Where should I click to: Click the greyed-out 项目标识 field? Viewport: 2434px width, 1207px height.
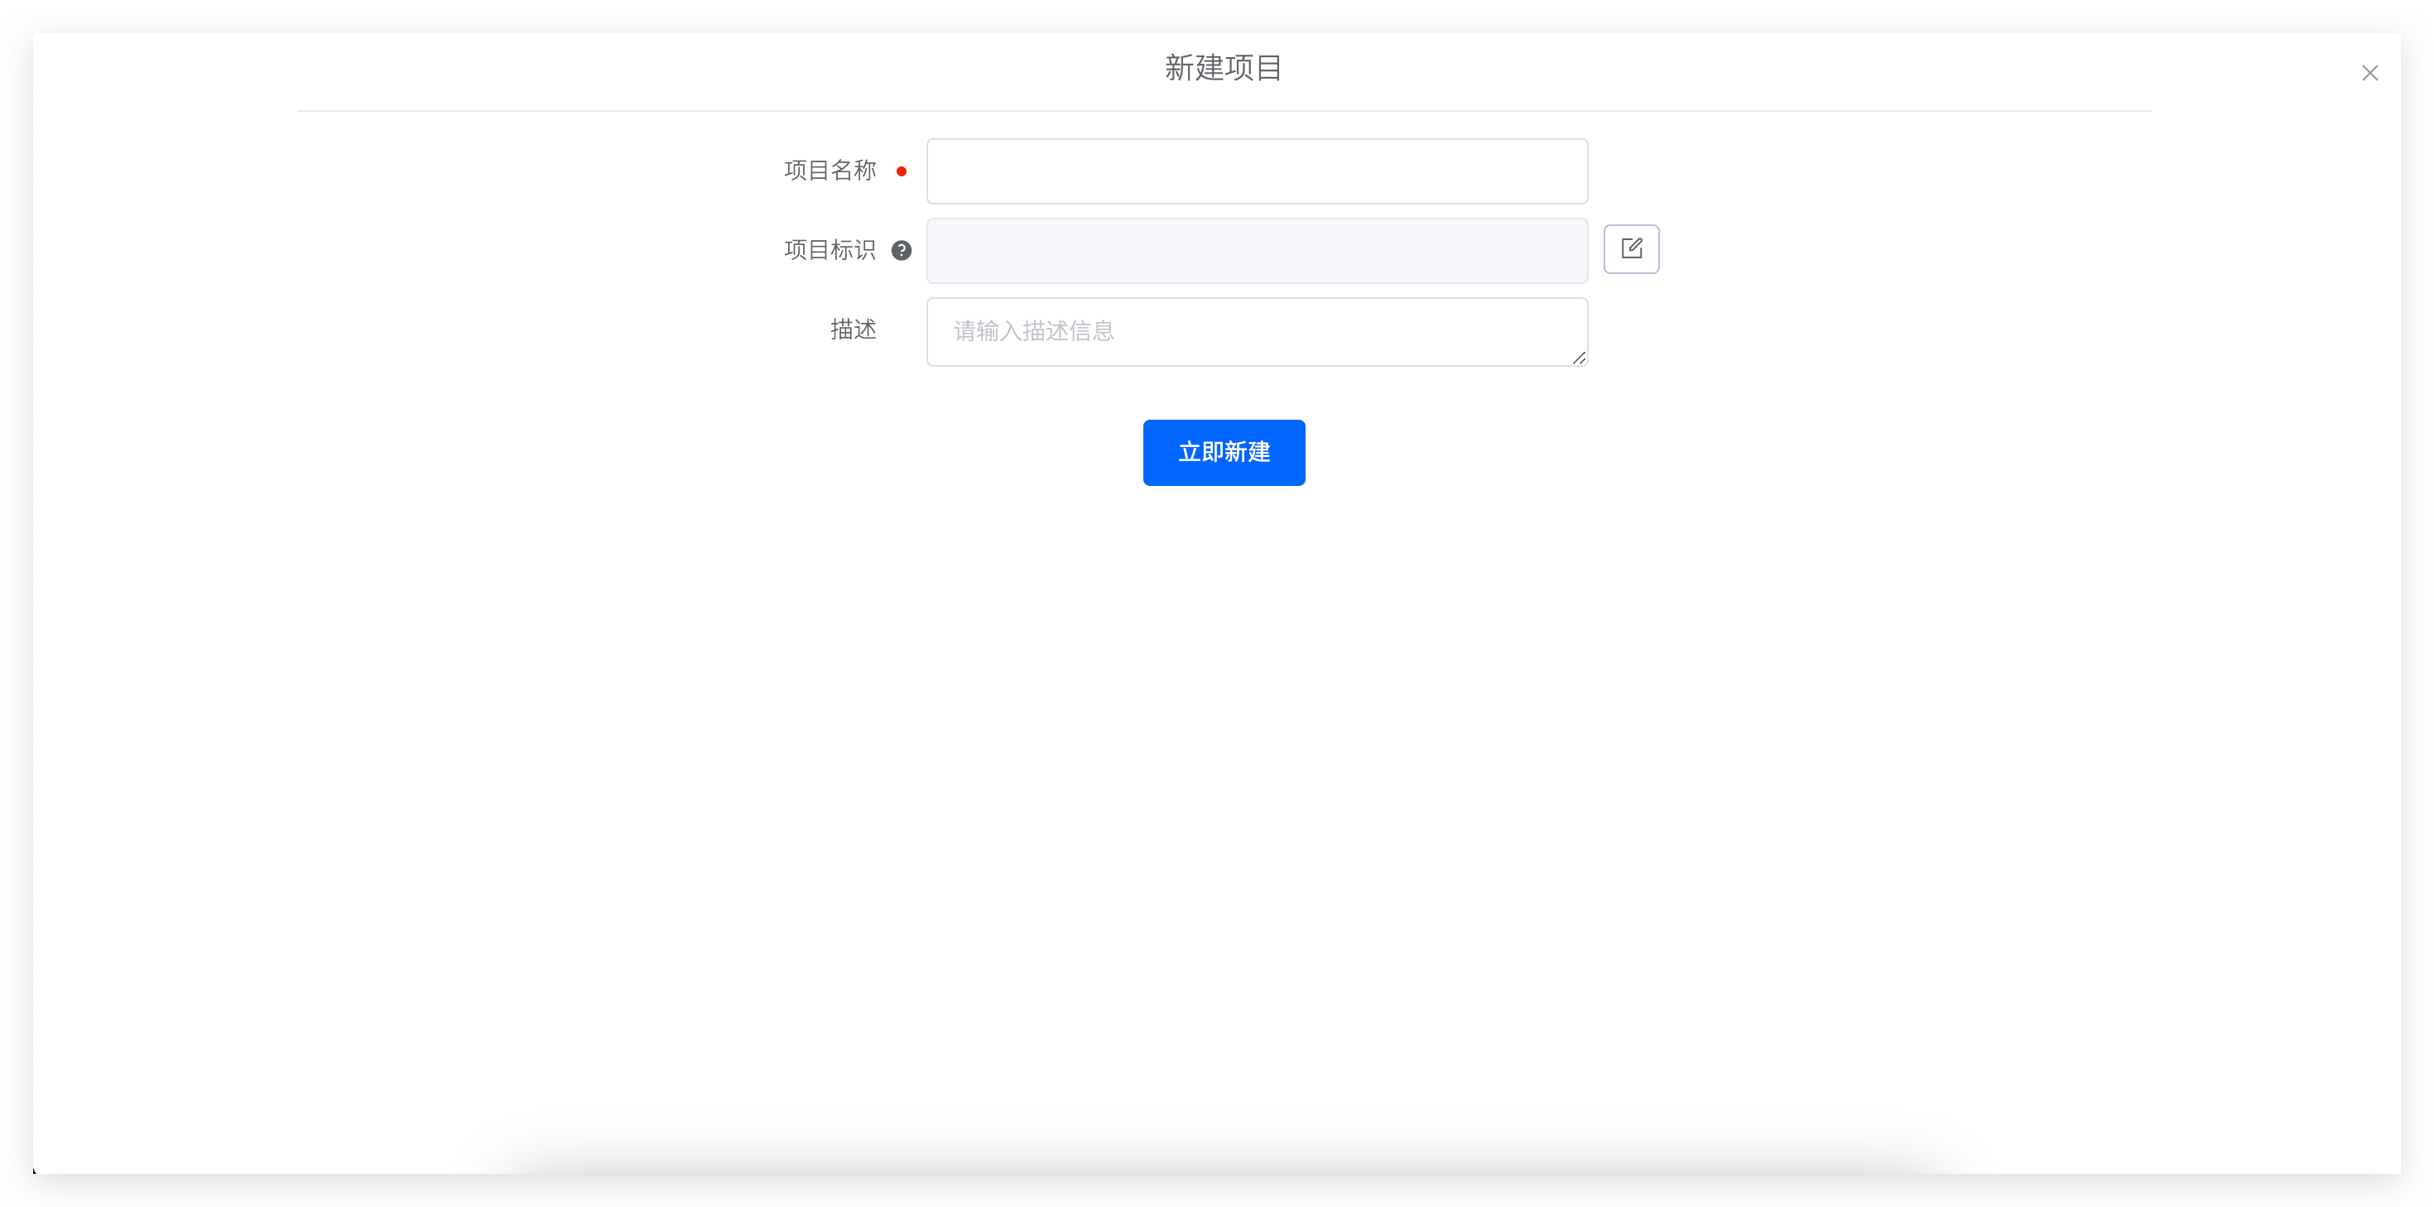point(1257,251)
